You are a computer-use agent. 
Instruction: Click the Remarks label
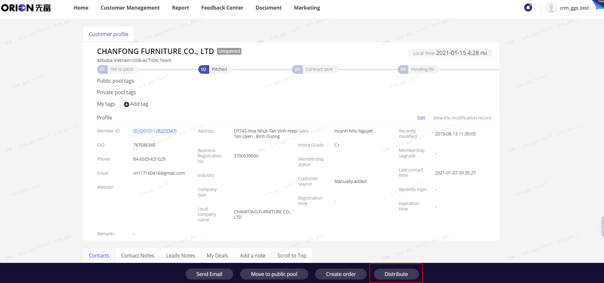106,234
